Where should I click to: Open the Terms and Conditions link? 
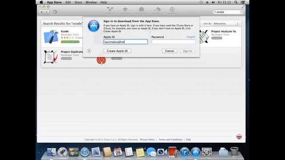pyautogui.click(x=171, y=140)
